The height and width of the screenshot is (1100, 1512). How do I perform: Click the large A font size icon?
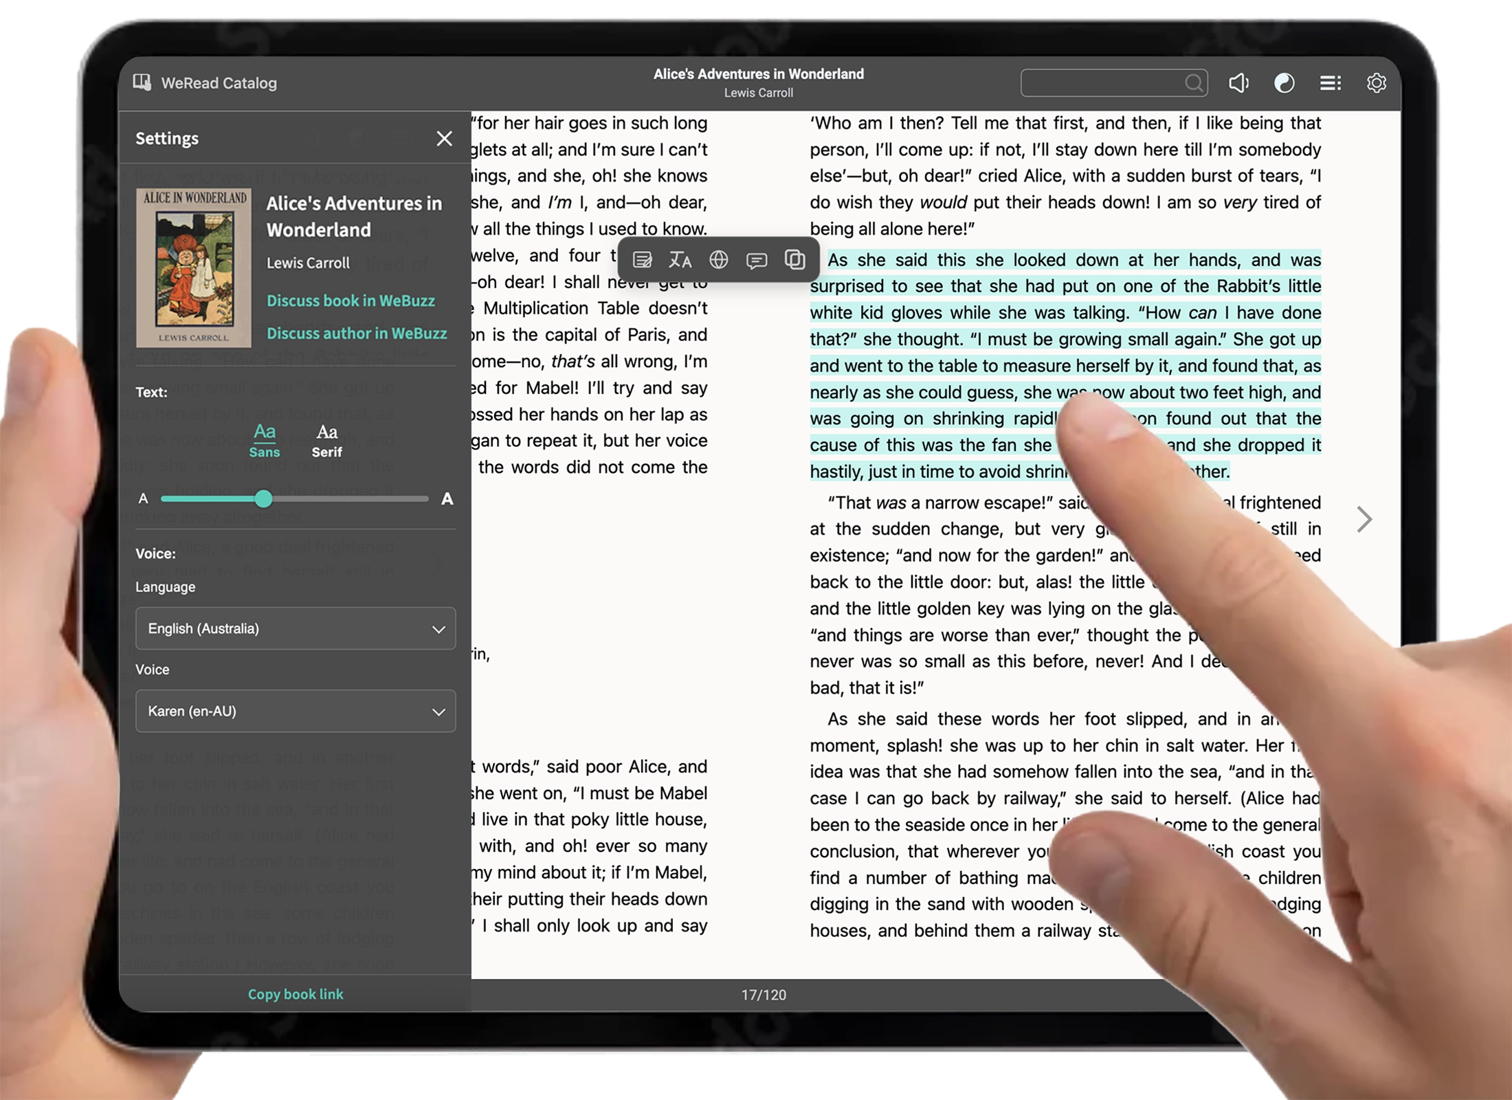(x=447, y=498)
